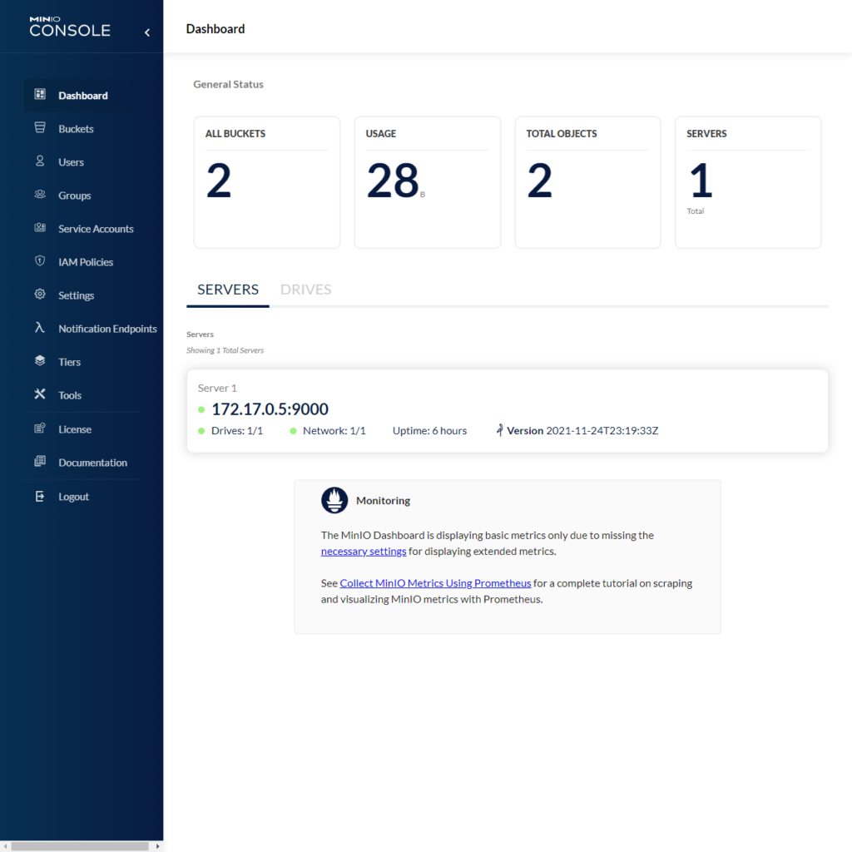This screenshot has width=852, height=852.
Task: Click the horizontal scrollbar right arrow
Action: 157,846
